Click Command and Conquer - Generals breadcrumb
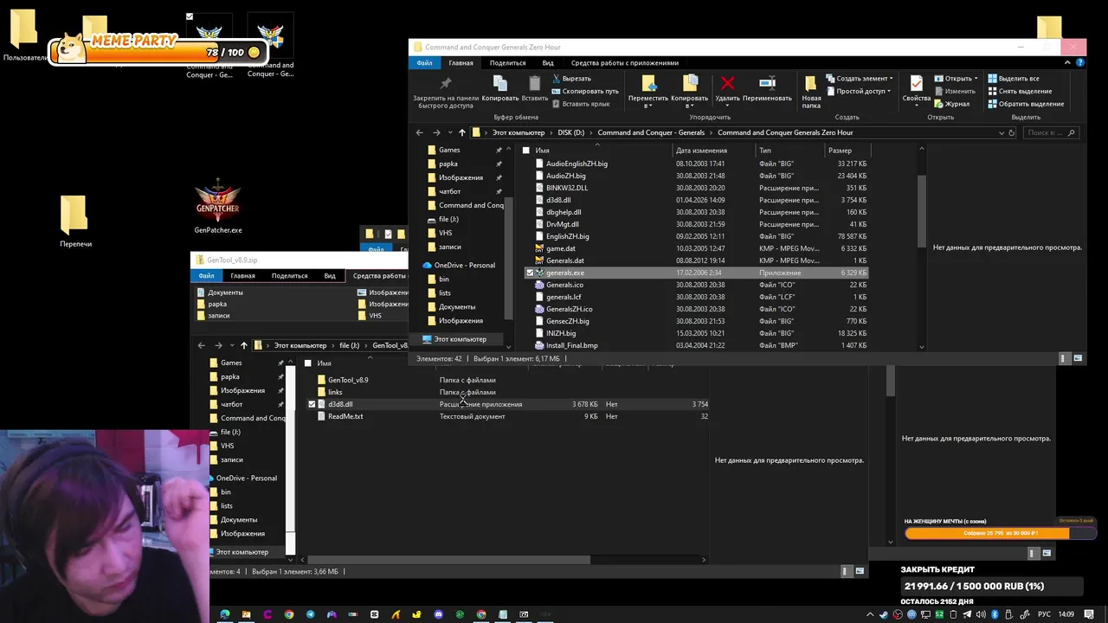 651,132
